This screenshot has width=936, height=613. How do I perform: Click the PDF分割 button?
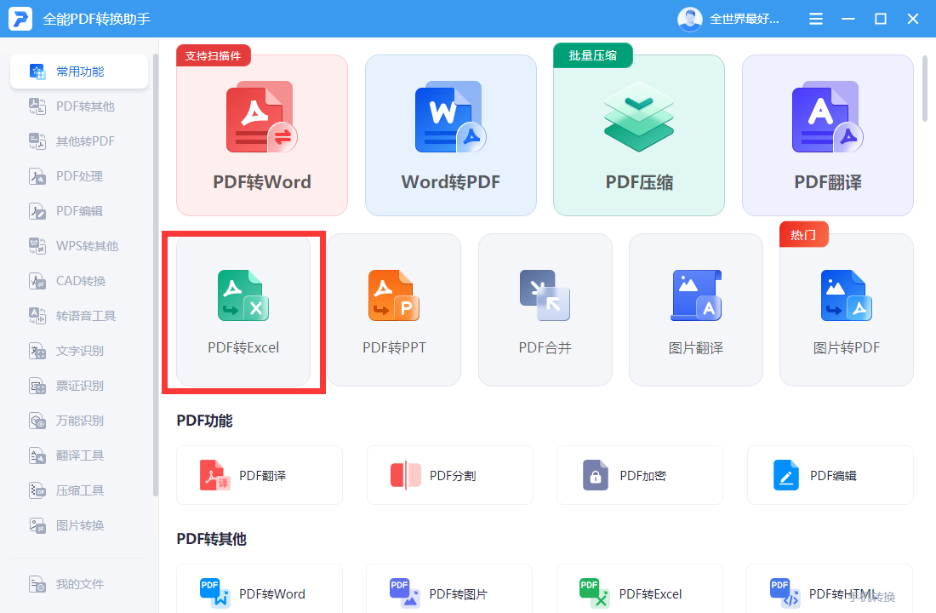click(x=449, y=476)
